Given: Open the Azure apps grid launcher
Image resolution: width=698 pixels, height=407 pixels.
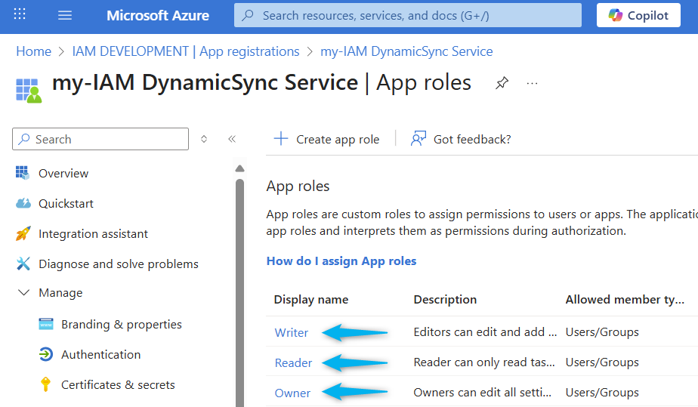Looking at the screenshot, I should tap(20, 14).
